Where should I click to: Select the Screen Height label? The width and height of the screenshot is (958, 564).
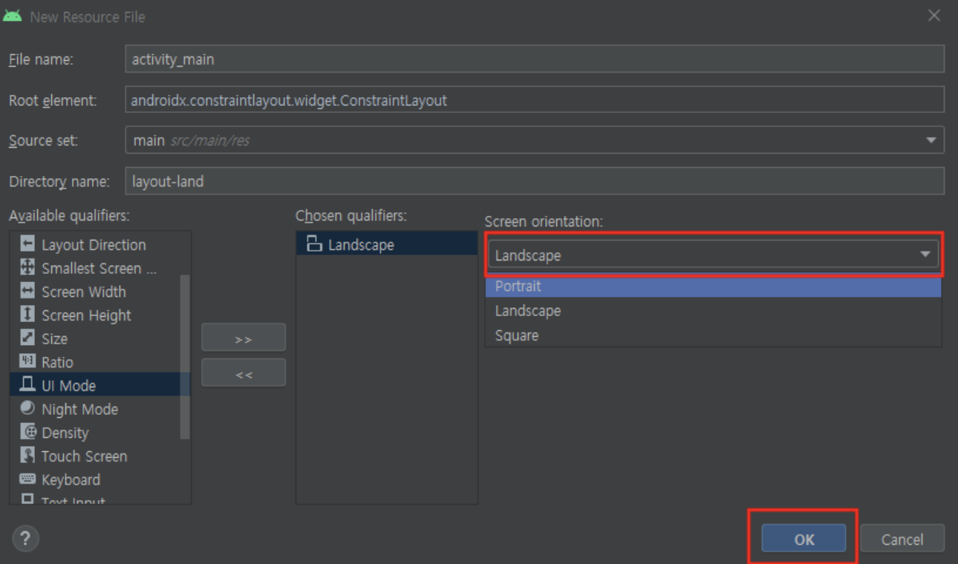[x=86, y=315]
